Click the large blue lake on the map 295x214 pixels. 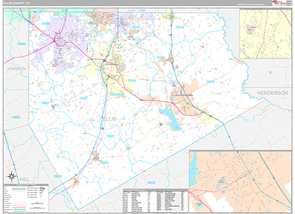[x=168, y=115]
